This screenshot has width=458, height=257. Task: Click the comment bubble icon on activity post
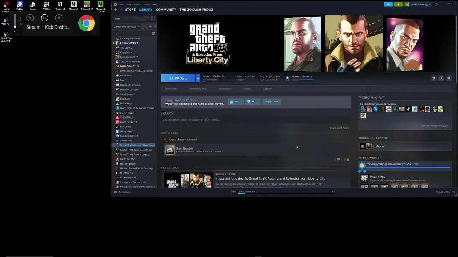pos(338,160)
